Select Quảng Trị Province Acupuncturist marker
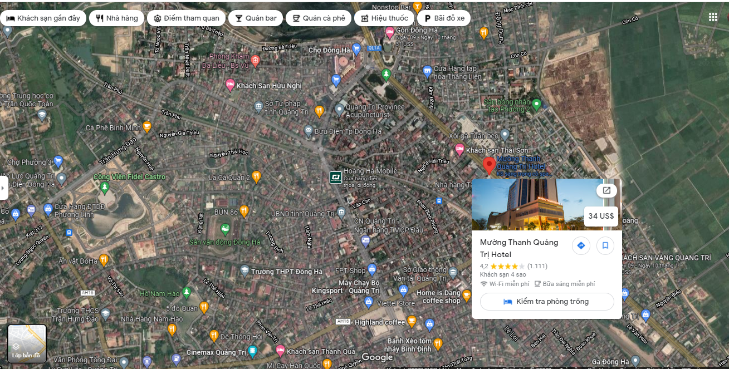Viewport: 729px width, 369px height. [340, 109]
